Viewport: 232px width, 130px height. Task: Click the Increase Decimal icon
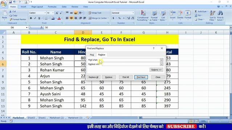[x=128, y=18]
